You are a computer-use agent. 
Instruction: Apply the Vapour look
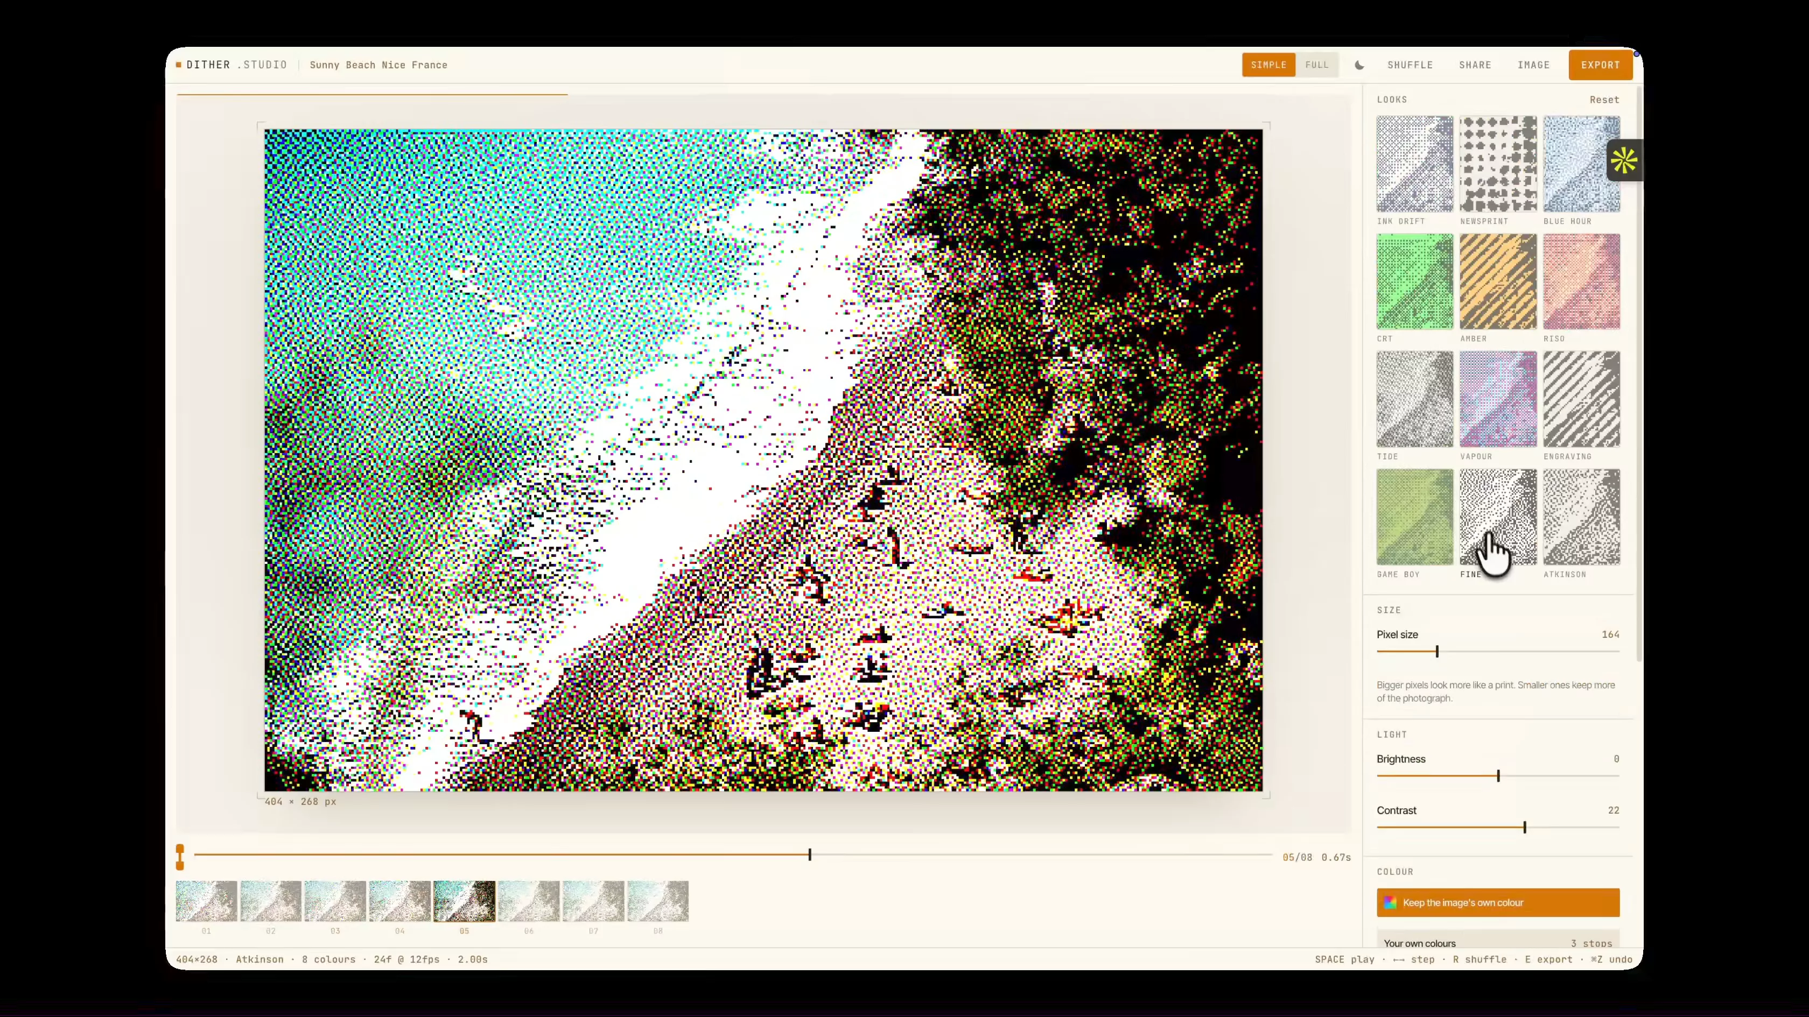click(x=1498, y=399)
